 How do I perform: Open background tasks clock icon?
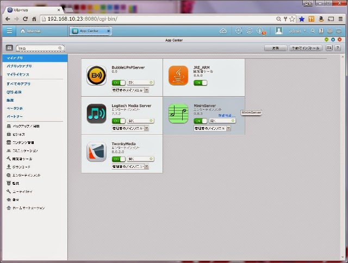238,31
